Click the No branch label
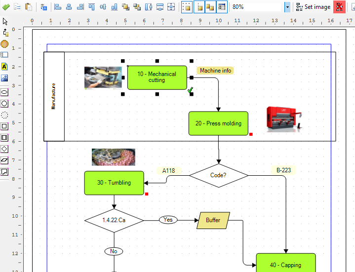This screenshot has height=272, width=355. coord(114,251)
